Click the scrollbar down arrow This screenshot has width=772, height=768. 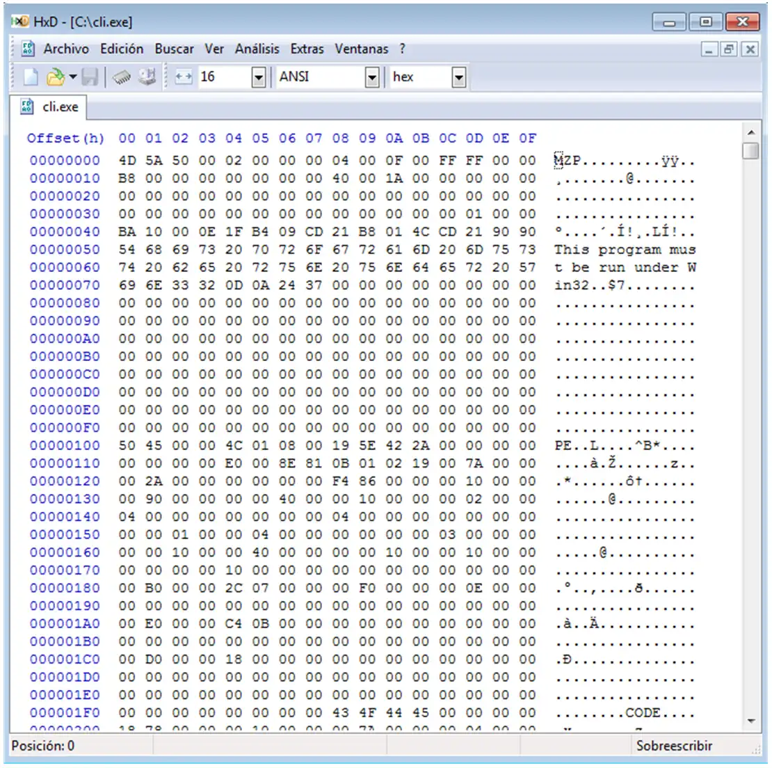click(751, 721)
